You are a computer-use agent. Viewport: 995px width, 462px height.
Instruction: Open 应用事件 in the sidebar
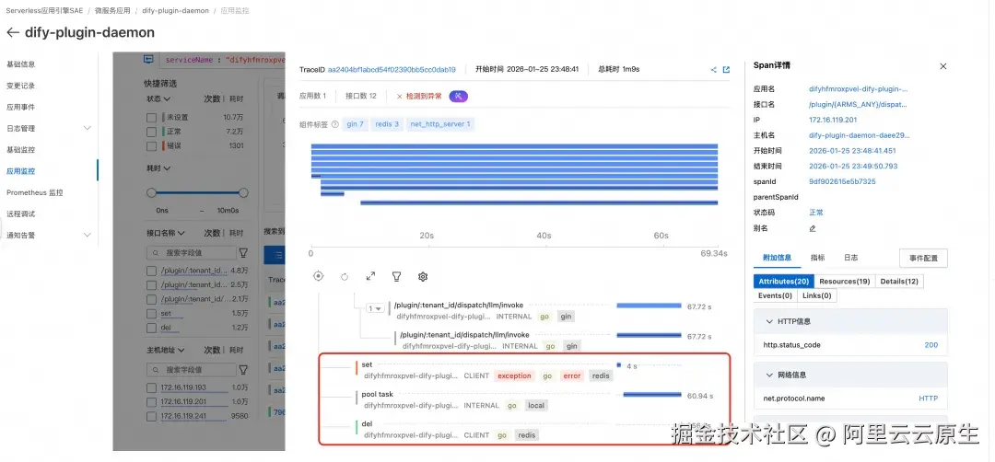click(x=21, y=107)
